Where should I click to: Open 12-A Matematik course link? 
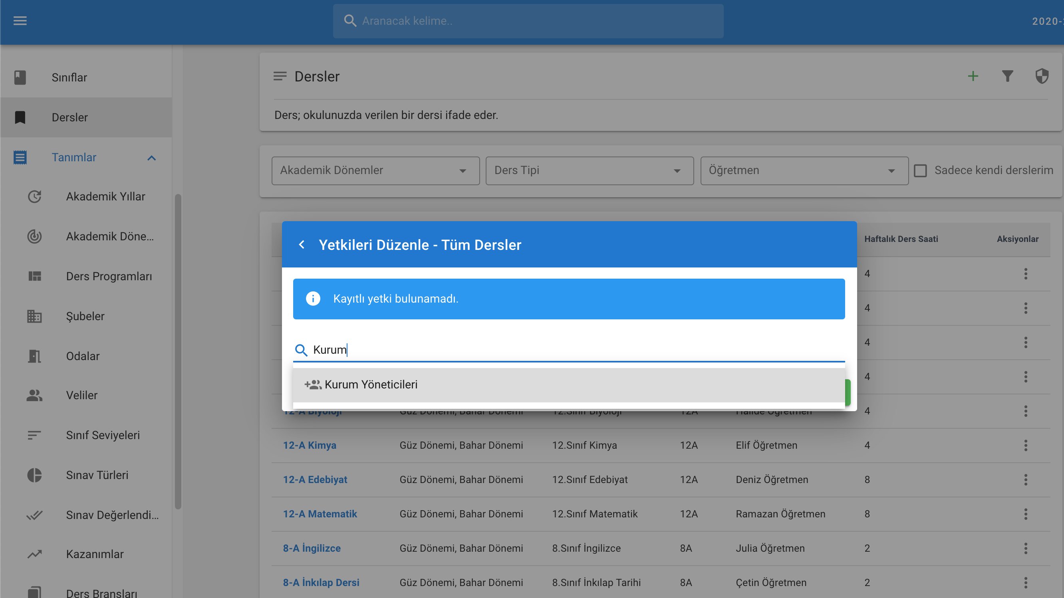320,514
